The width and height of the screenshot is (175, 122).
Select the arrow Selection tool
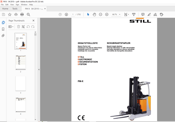pyautogui.click(x=88, y=14)
